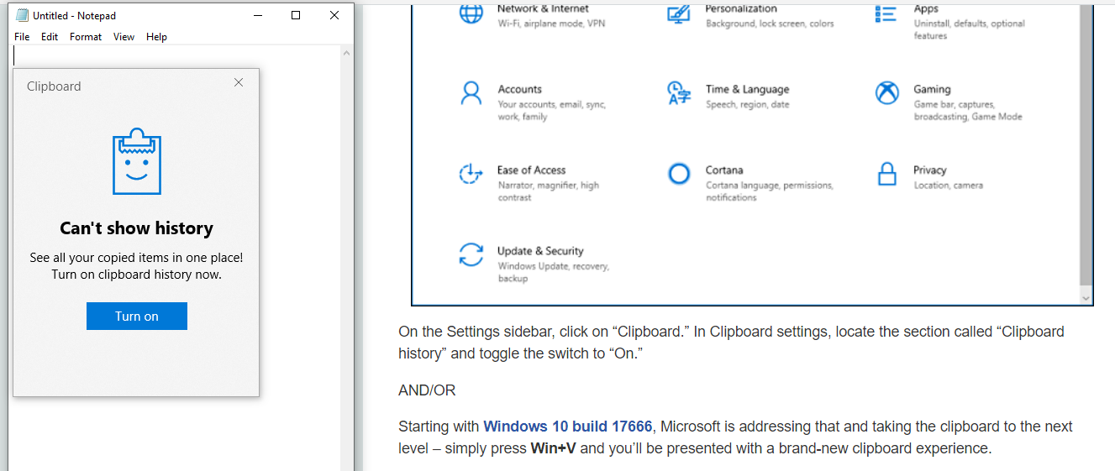Select the Ease of Access label
This screenshot has width=1115, height=471.
[x=531, y=170]
